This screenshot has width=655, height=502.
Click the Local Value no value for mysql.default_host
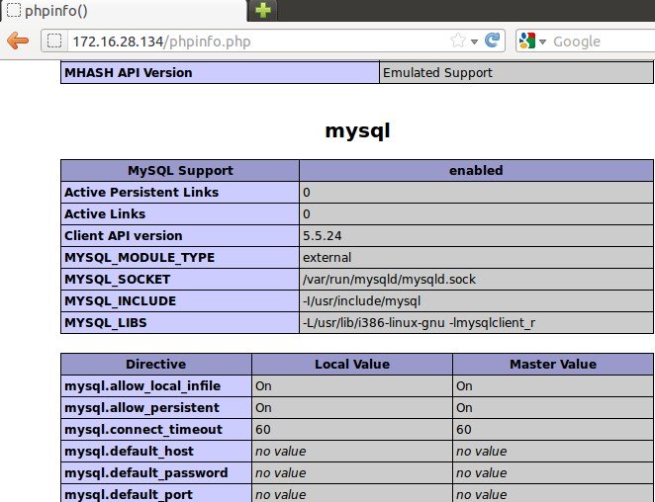[x=280, y=451]
